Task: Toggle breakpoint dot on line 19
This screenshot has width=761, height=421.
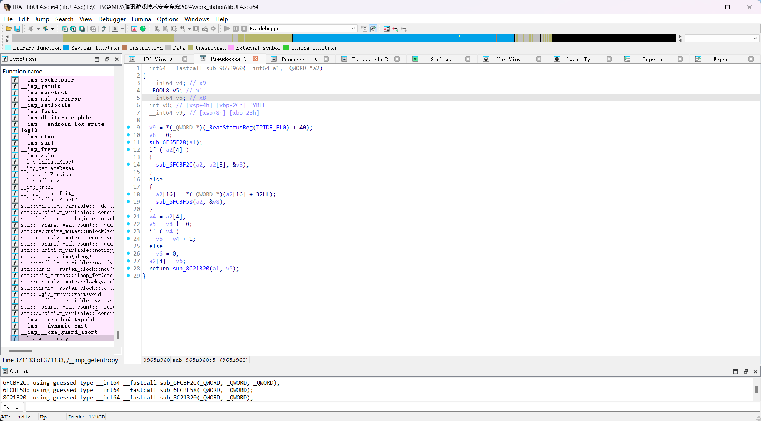Action: click(128, 201)
